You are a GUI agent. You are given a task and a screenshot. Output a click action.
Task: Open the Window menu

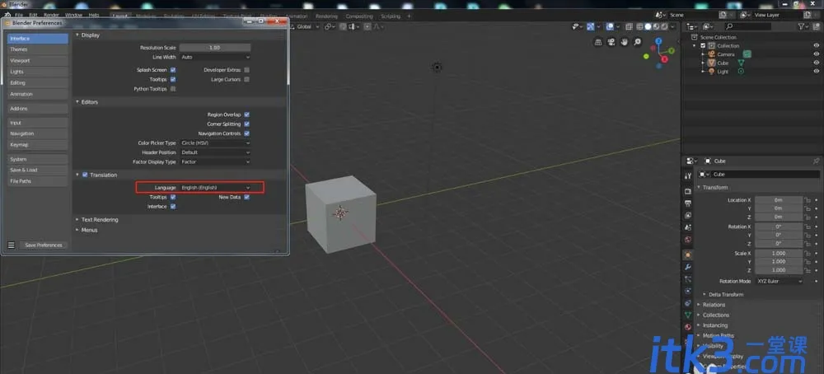click(73, 15)
